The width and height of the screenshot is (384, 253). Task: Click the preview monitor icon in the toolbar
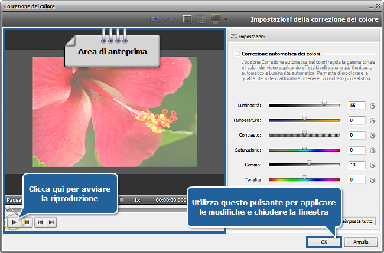point(216,19)
